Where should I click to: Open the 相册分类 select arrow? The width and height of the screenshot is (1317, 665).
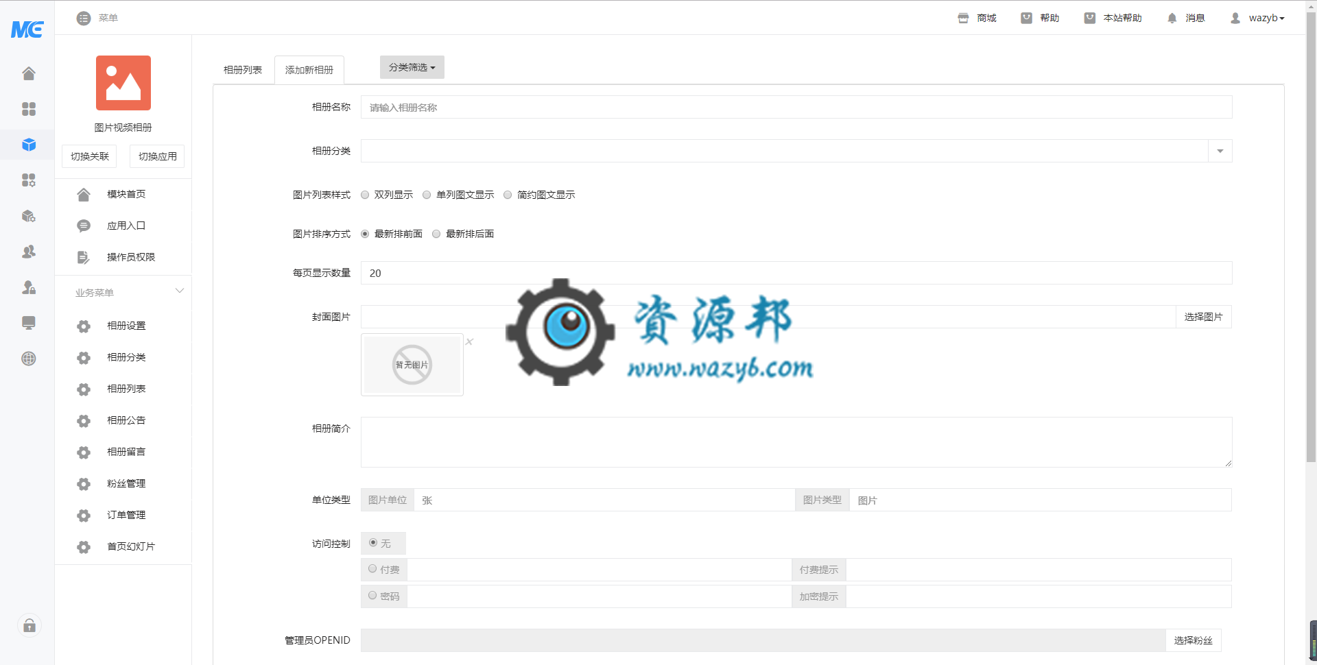point(1220,151)
